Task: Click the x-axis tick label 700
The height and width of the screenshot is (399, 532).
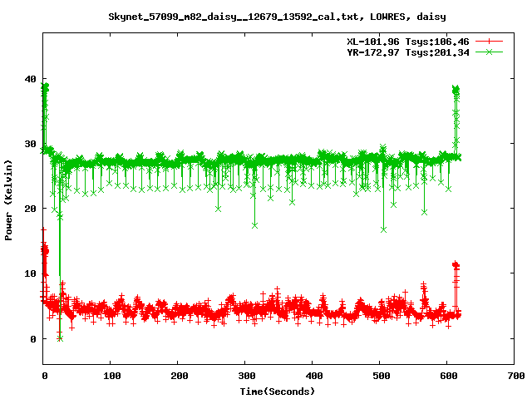Action: coord(515,376)
